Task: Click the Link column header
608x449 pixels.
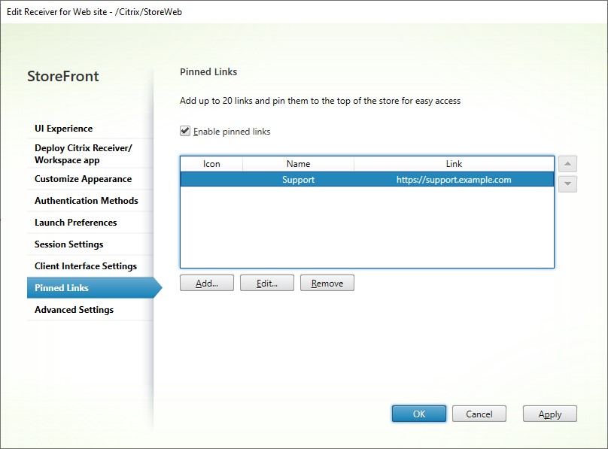Action: (454, 164)
